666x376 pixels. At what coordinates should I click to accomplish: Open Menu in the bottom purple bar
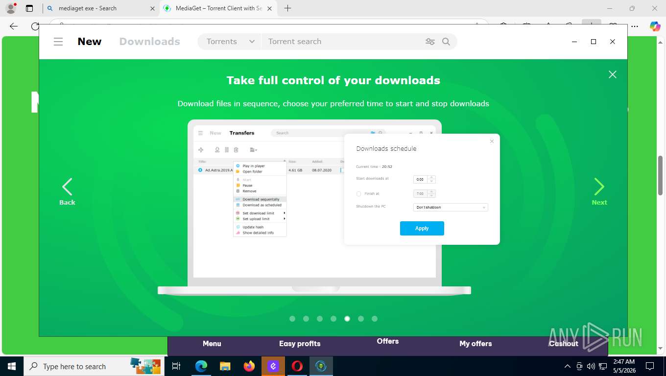click(212, 344)
